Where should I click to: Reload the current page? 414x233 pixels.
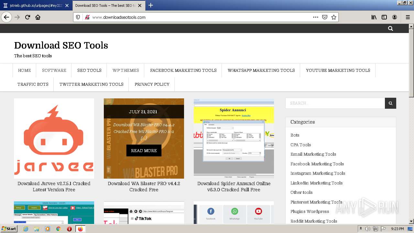28,17
